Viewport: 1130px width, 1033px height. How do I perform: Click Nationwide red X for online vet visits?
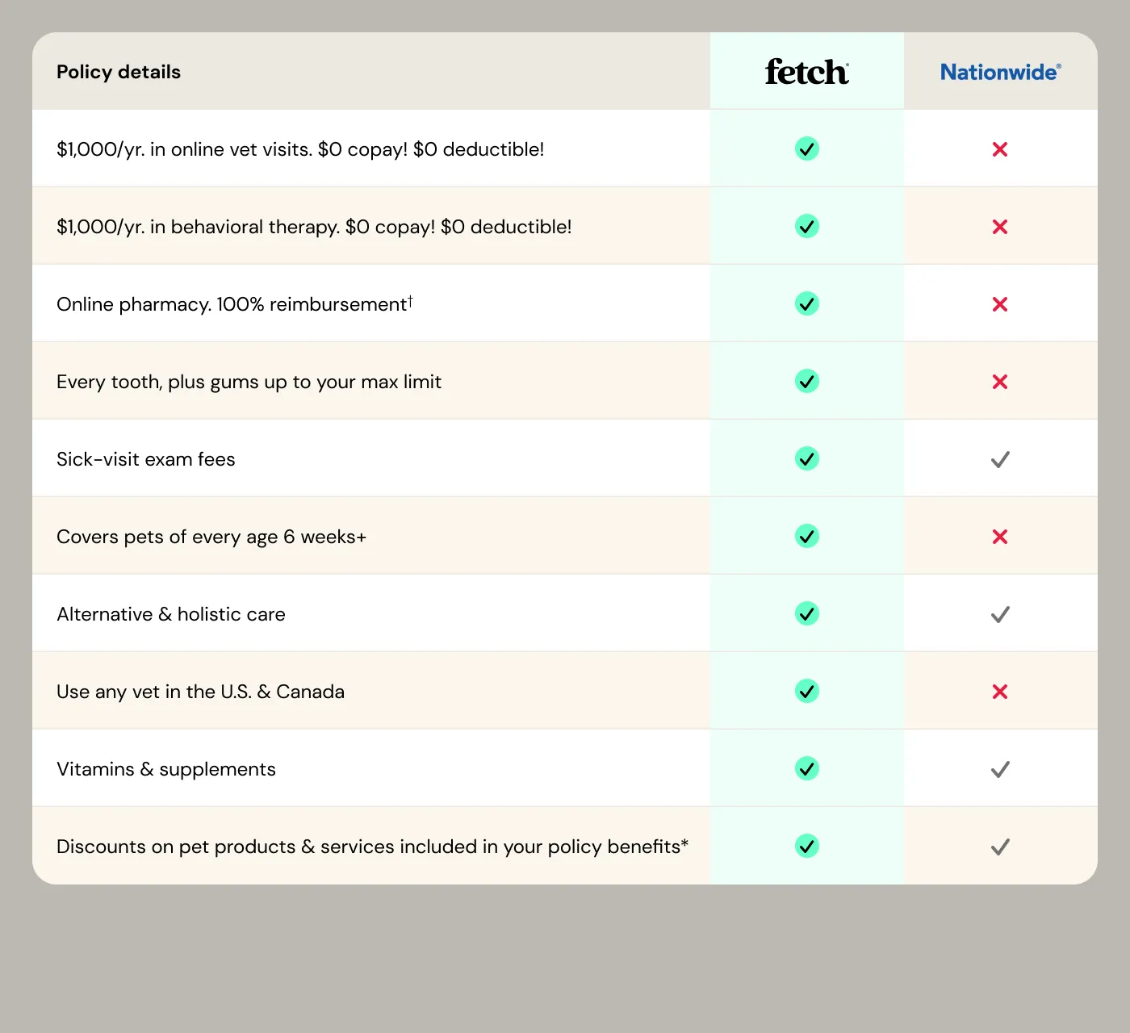pos(1000,149)
